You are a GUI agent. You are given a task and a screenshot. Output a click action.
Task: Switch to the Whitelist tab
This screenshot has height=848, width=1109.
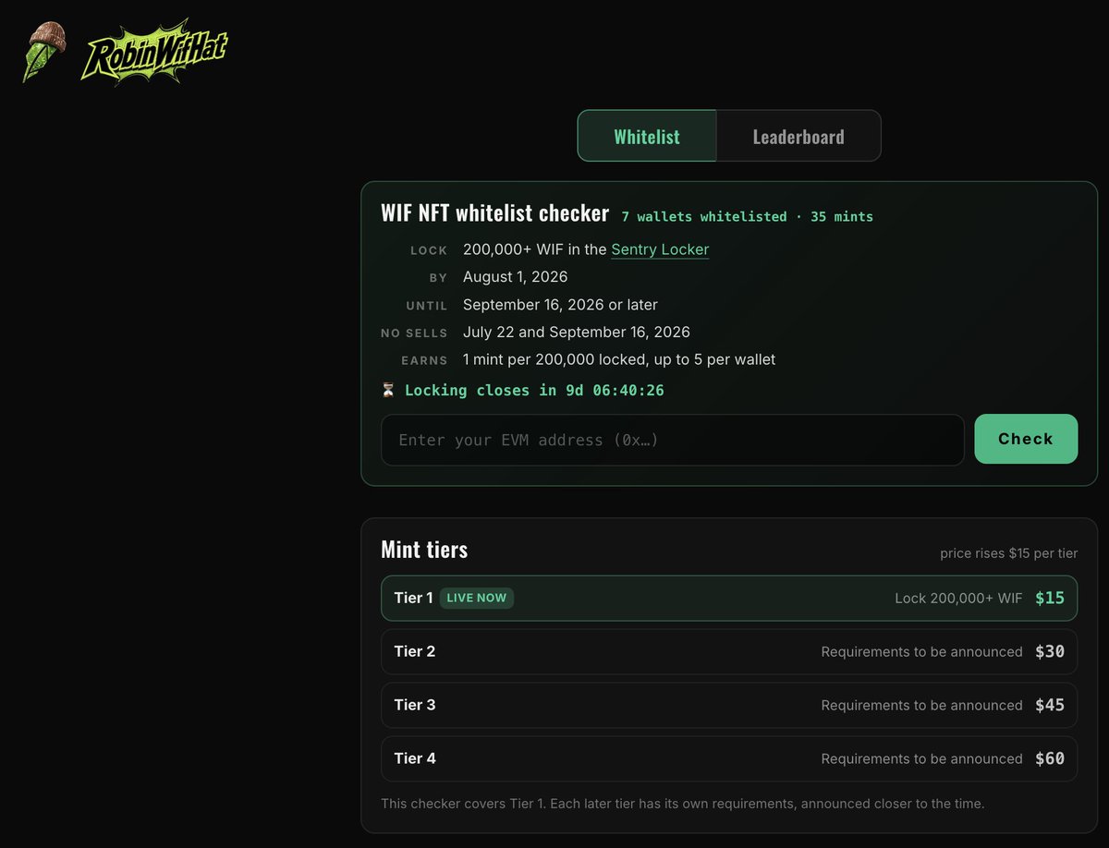tap(647, 136)
